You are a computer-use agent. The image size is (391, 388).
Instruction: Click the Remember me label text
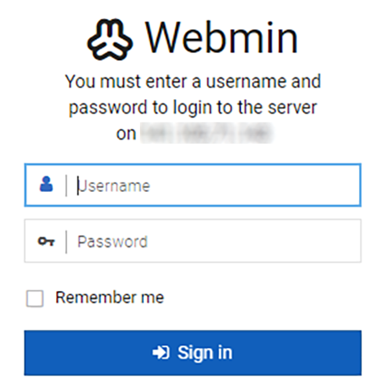pyautogui.click(x=109, y=297)
